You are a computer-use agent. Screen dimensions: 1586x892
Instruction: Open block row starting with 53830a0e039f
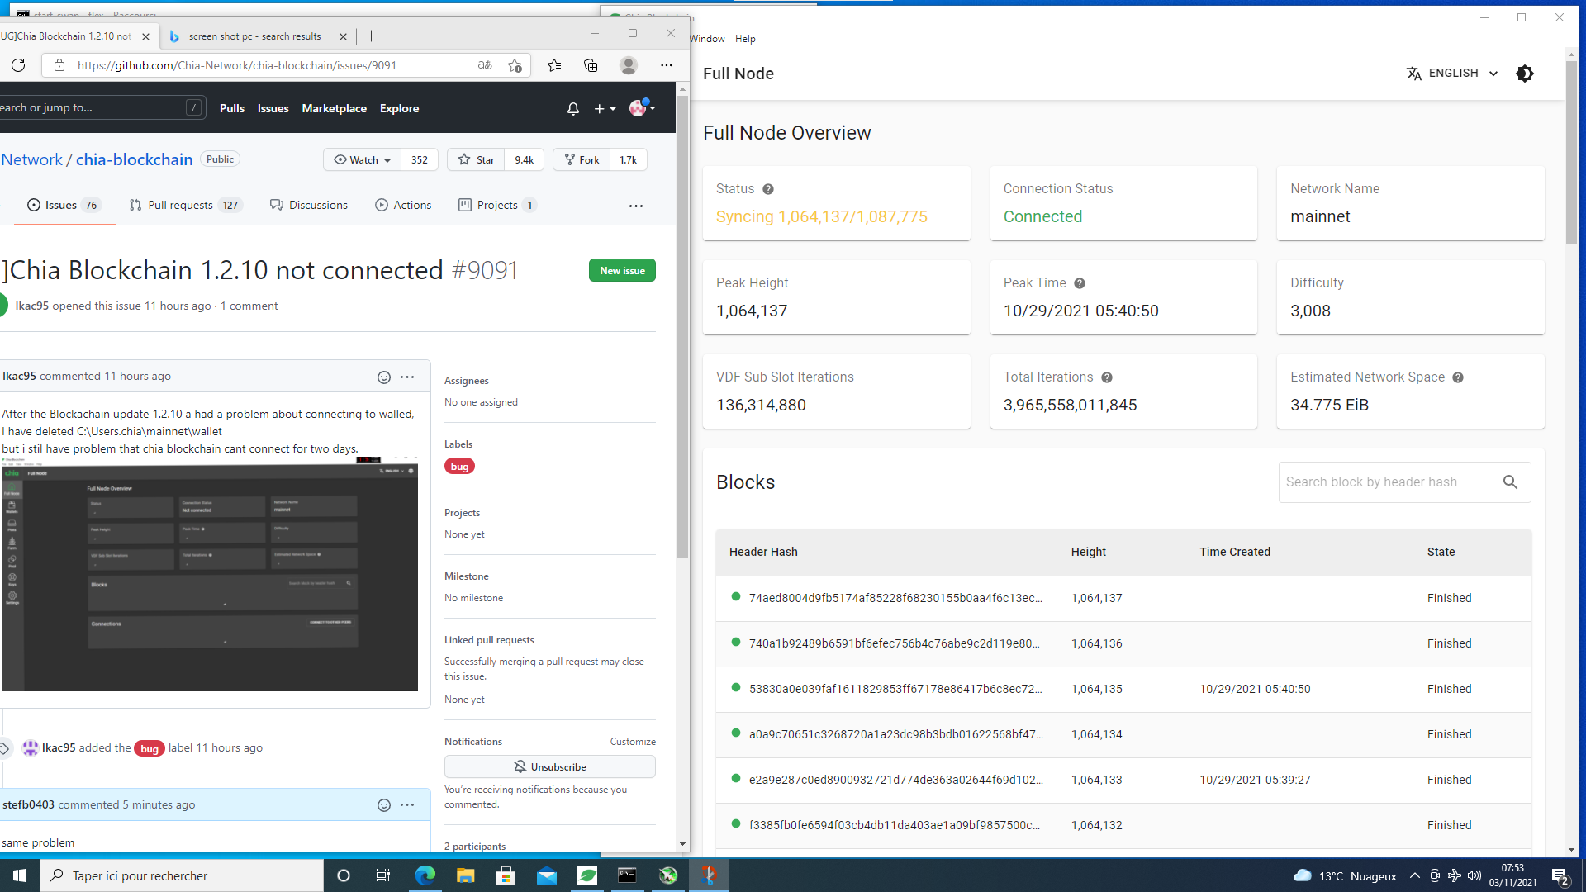[x=1123, y=689]
